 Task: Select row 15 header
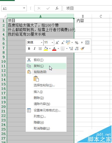tap(3, 84)
